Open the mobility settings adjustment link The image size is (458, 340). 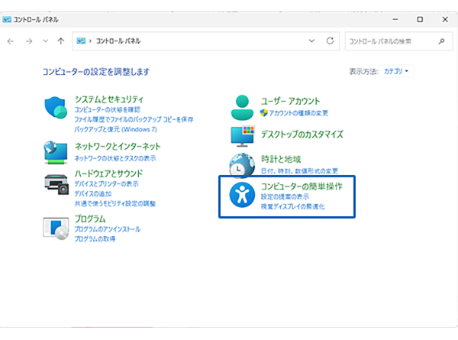pyautogui.click(x=114, y=204)
